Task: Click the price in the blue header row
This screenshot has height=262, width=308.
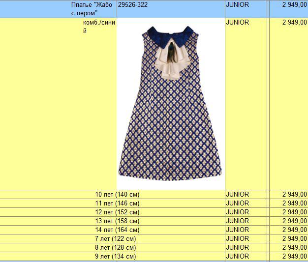Action: [294, 5]
